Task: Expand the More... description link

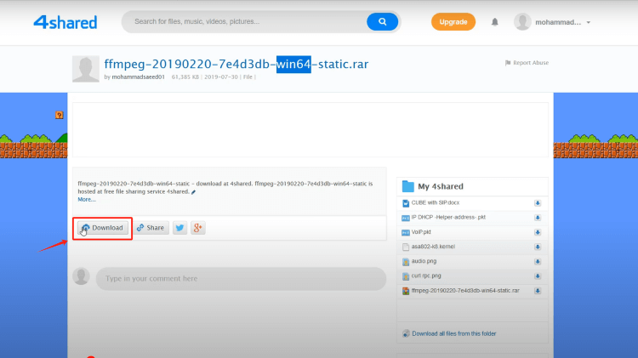Action: [x=87, y=199]
